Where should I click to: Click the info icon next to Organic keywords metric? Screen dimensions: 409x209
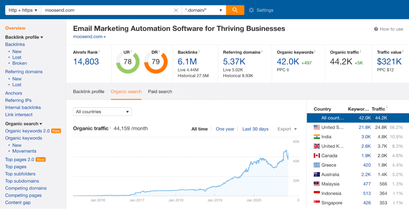pyautogui.click(x=315, y=51)
